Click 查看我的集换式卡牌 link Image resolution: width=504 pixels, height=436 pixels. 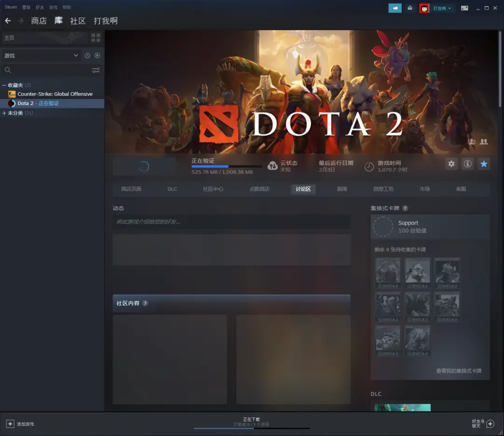pyautogui.click(x=459, y=371)
